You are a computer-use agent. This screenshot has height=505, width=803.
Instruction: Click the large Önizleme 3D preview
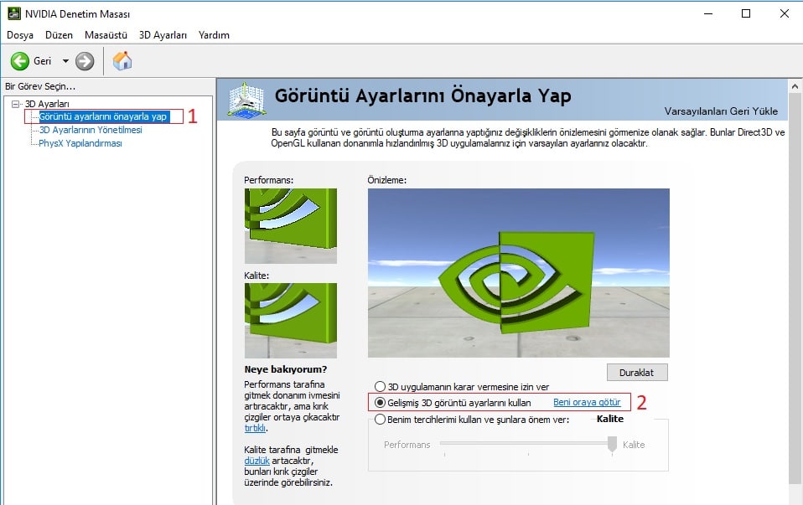(518, 273)
